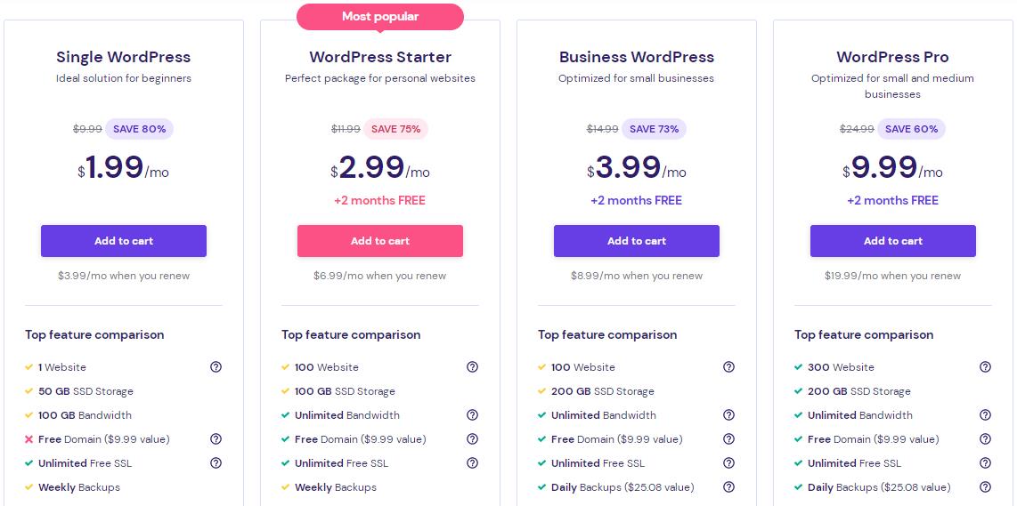Click help icon for WordPress Pro Free Domain
This screenshot has height=506, width=1017.
point(985,439)
